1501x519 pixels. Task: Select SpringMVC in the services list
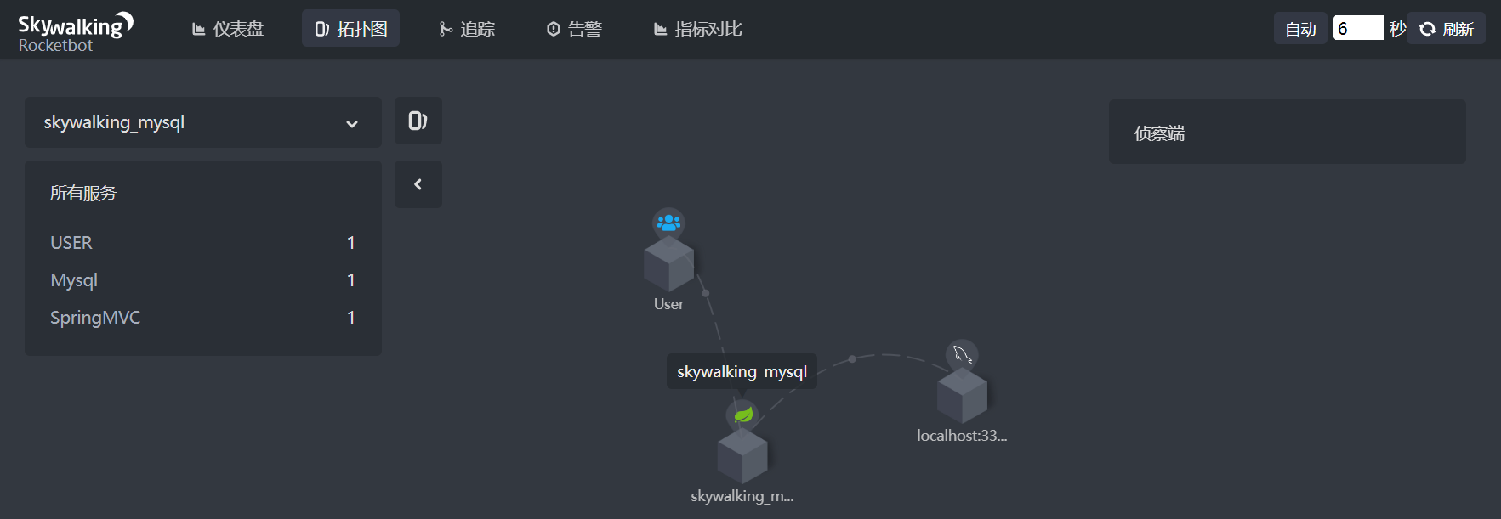pyautogui.click(x=203, y=318)
